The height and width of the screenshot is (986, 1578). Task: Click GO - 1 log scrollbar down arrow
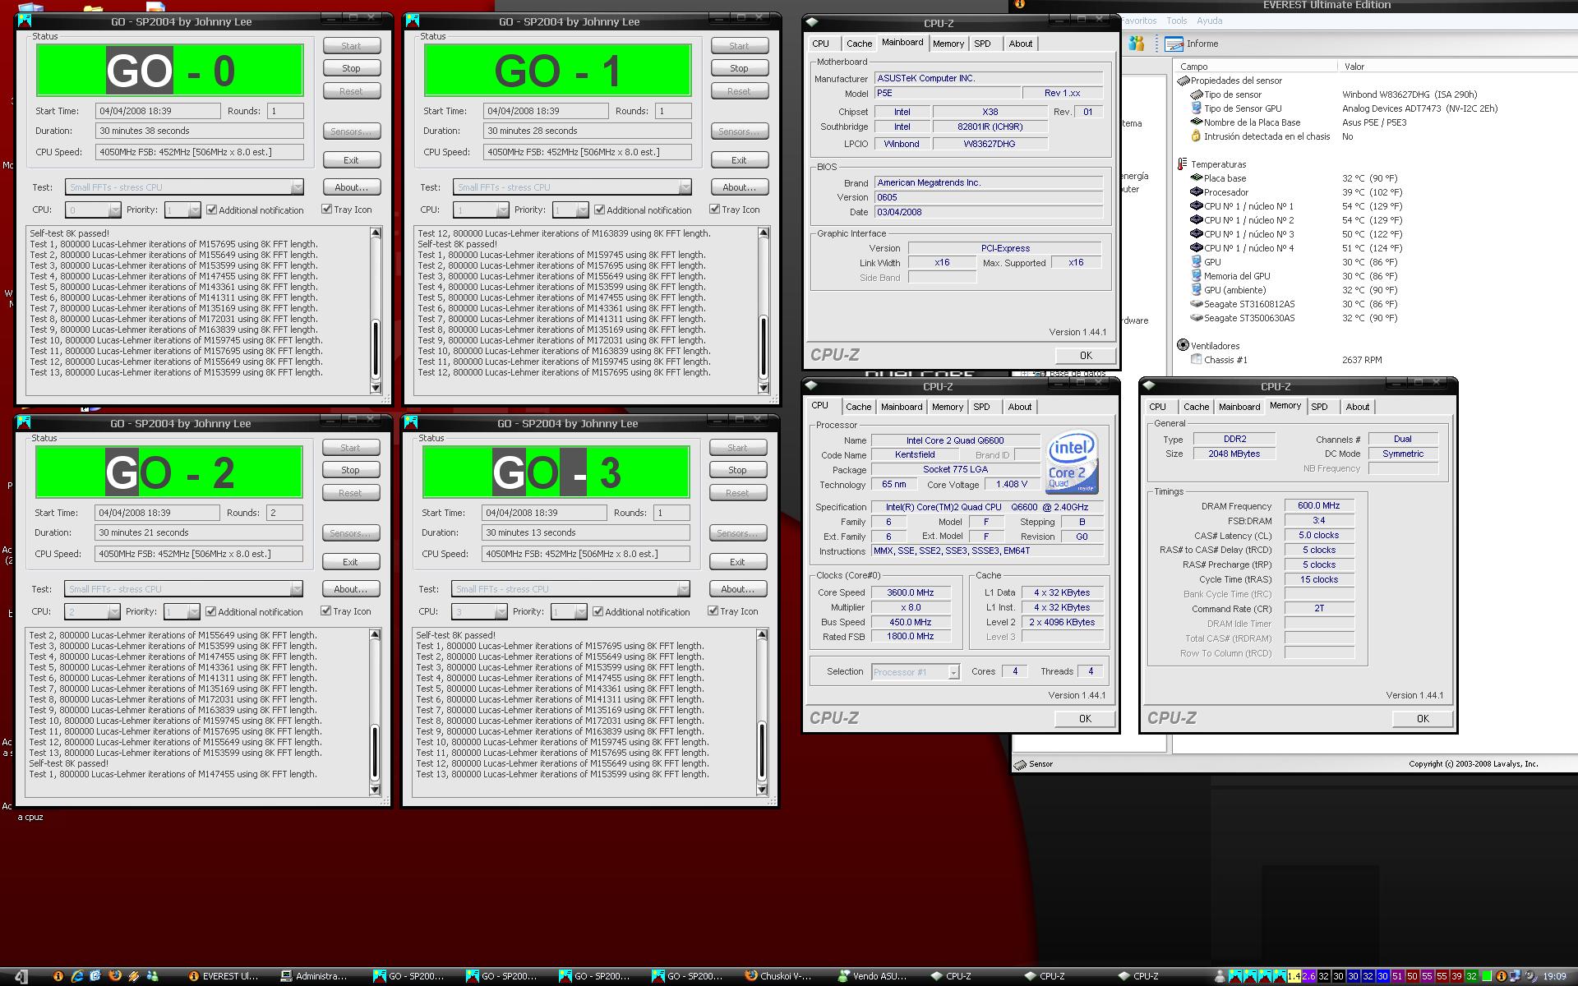pyautogui.click(x=764, y=388)
